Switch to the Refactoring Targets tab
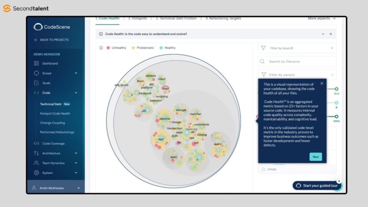Image resolution: width=368 pixels, height=207 pixels. 223,18
